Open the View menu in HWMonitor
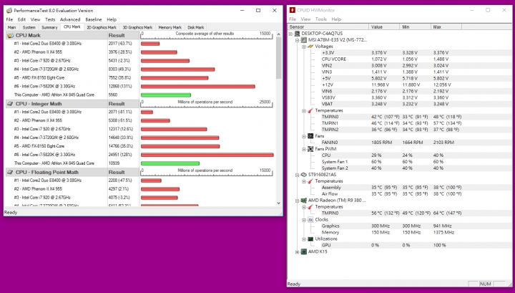Screen dimensions: 515x293 (x=305, y=19)
